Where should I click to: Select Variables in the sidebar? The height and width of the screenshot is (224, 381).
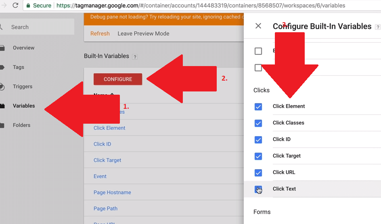click(x=24, y=106)
